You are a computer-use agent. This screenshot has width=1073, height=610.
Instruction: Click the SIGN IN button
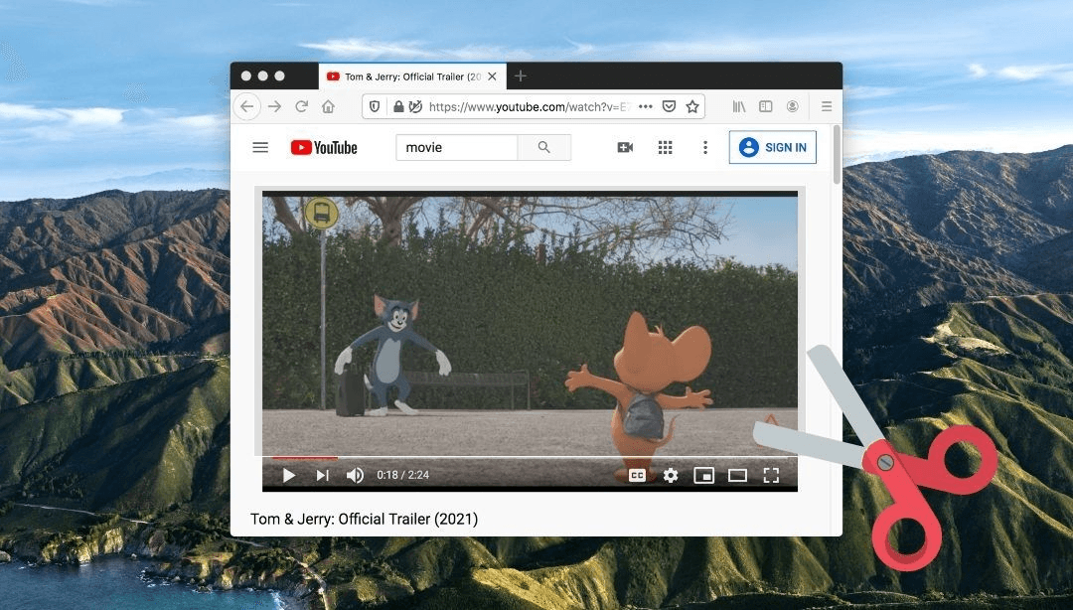[x=773, y=147]
